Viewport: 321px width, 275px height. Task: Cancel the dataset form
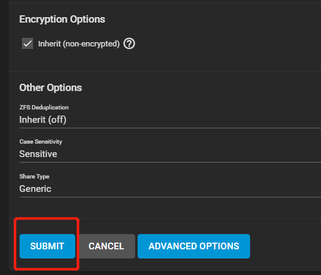pos(106,246)
